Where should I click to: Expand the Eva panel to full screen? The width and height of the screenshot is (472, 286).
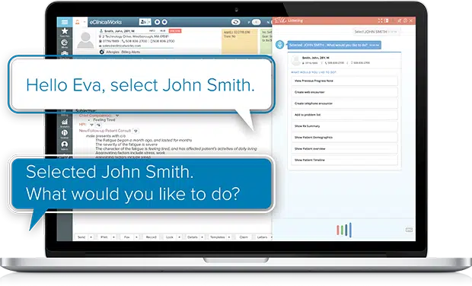[380, 21]
